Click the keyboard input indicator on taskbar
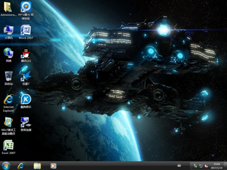 pyautogui.click(x=179, y=165)
